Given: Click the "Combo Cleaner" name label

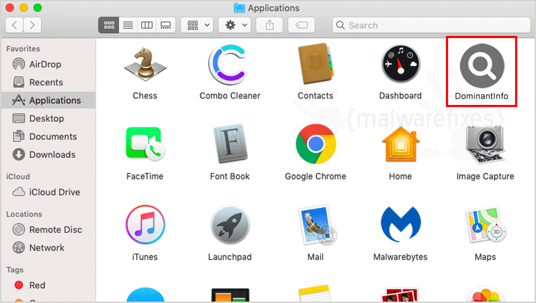Looking at the screenshot, I should point(230,96).
